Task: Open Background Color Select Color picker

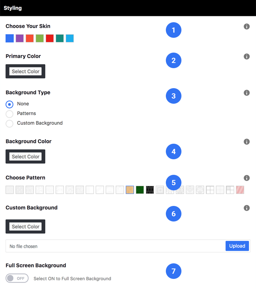Action: click(25, 156)
